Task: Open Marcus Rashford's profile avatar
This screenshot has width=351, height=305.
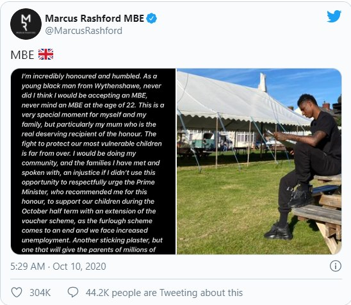Action: pos(26,24)
